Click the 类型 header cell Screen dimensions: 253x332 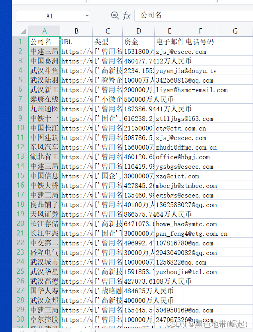point(108,42)
